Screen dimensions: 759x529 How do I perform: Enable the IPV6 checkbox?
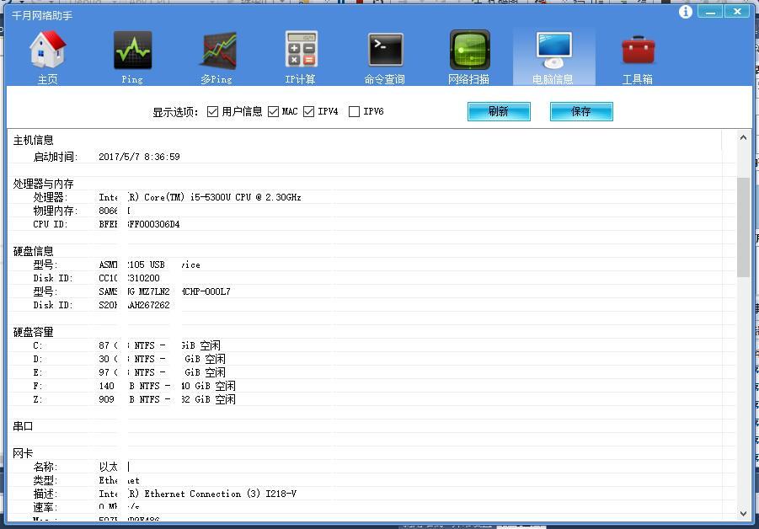click(355, 111)
